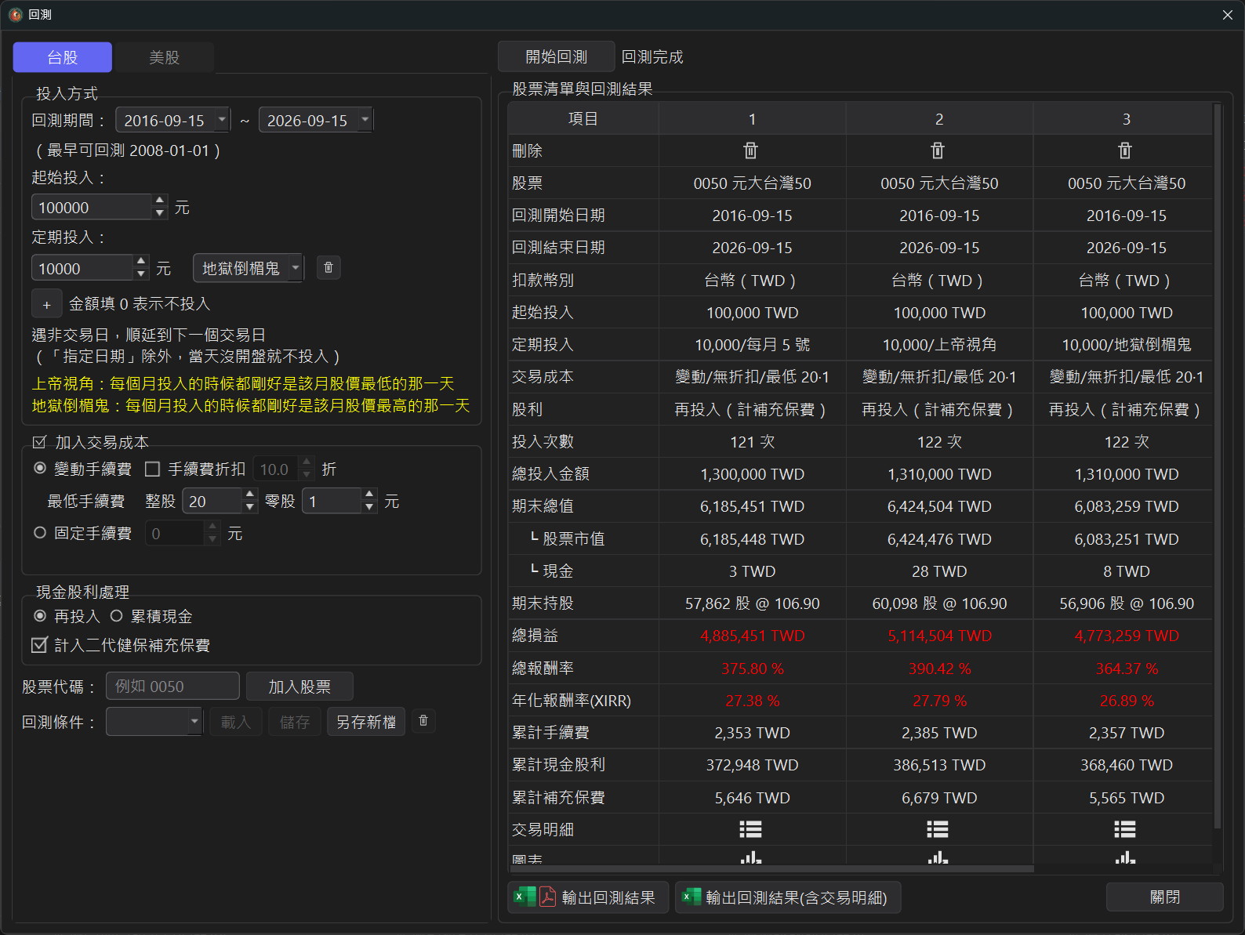Open the end date 2026-09-15 dropdown
Viewport: 1245px width, 935px height.
365,120
